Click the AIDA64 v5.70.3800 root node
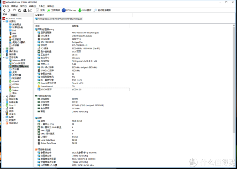 click(12, 18)
